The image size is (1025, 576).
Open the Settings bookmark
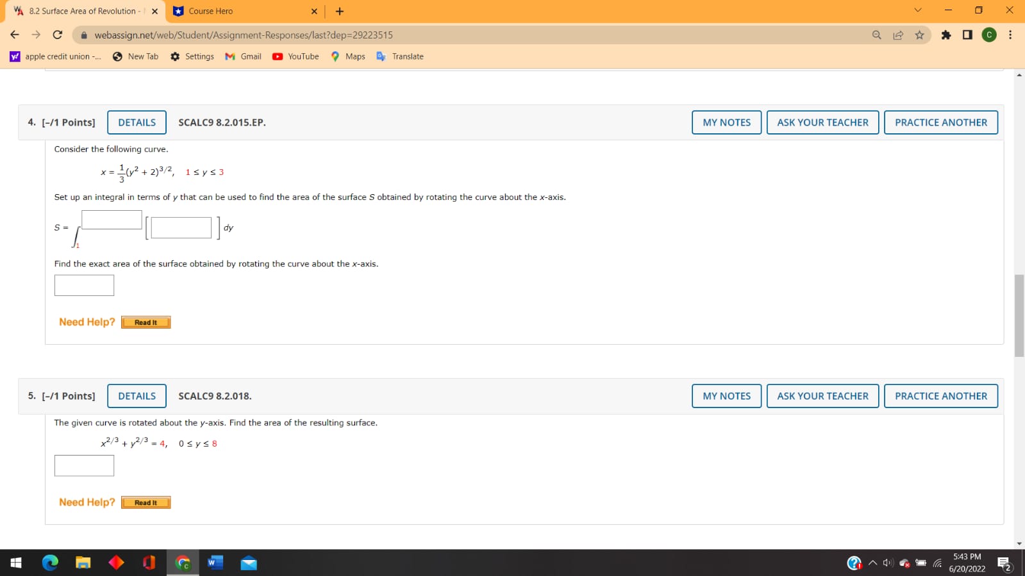(x=192, y=56)
